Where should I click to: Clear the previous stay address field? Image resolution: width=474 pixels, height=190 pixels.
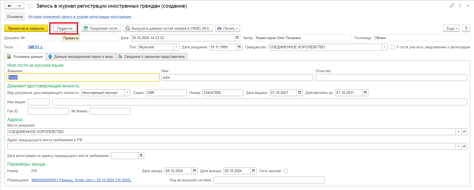(458, 146)
